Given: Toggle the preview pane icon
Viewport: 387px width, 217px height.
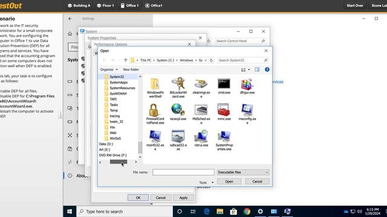Looking at the screenshot, I should [x=257, y=70].
